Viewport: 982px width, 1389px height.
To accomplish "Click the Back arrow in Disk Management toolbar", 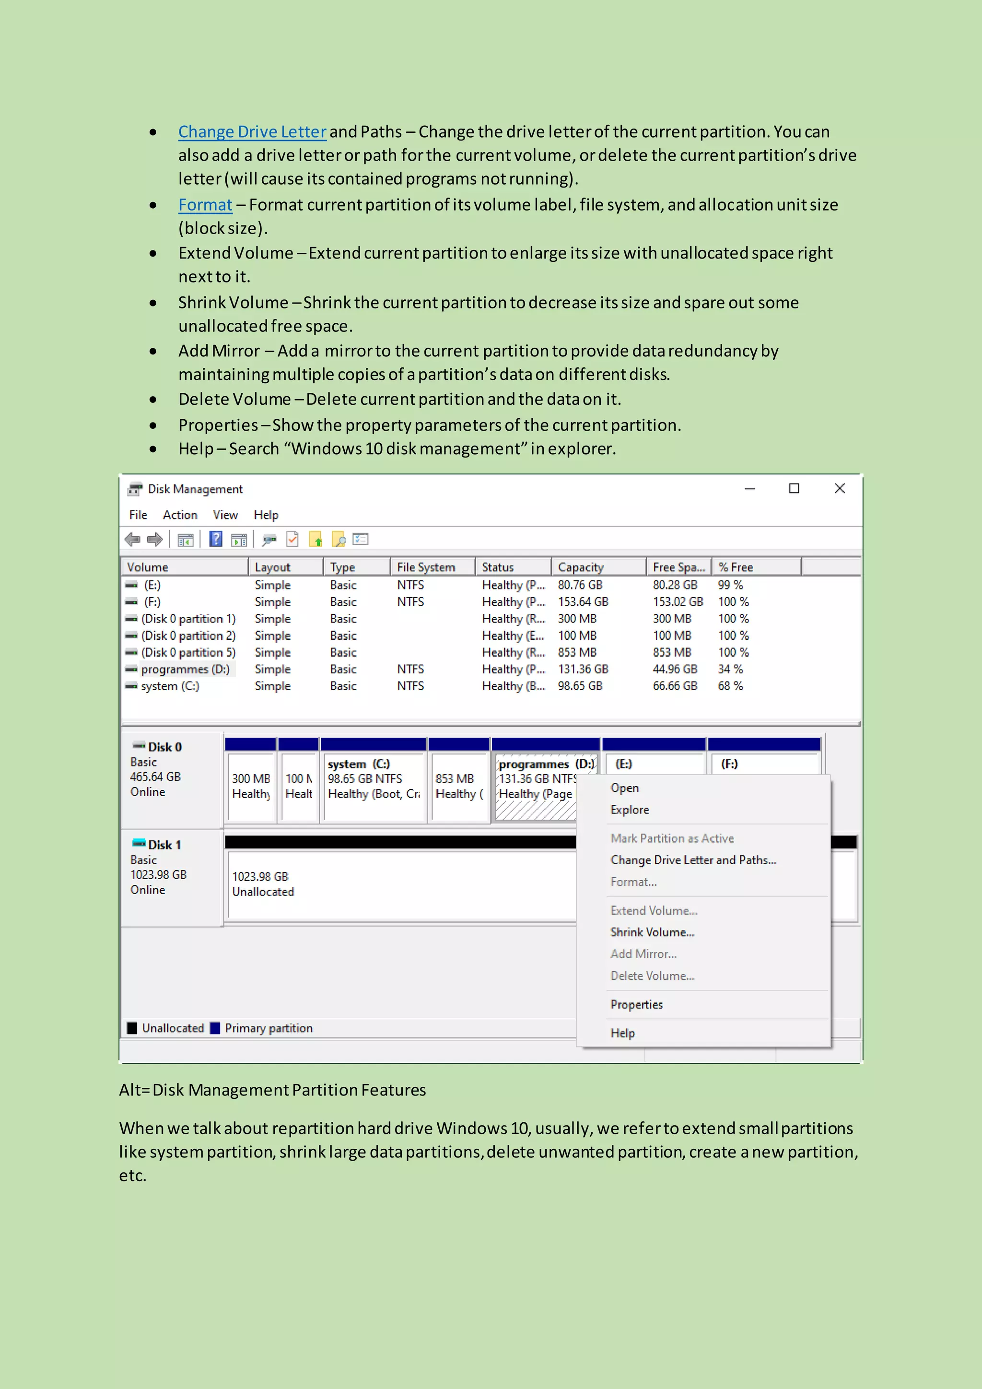I will point(132,539).
